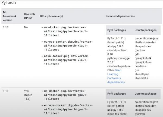Click 'gfortran' in the CUDA row

point(140,114)
